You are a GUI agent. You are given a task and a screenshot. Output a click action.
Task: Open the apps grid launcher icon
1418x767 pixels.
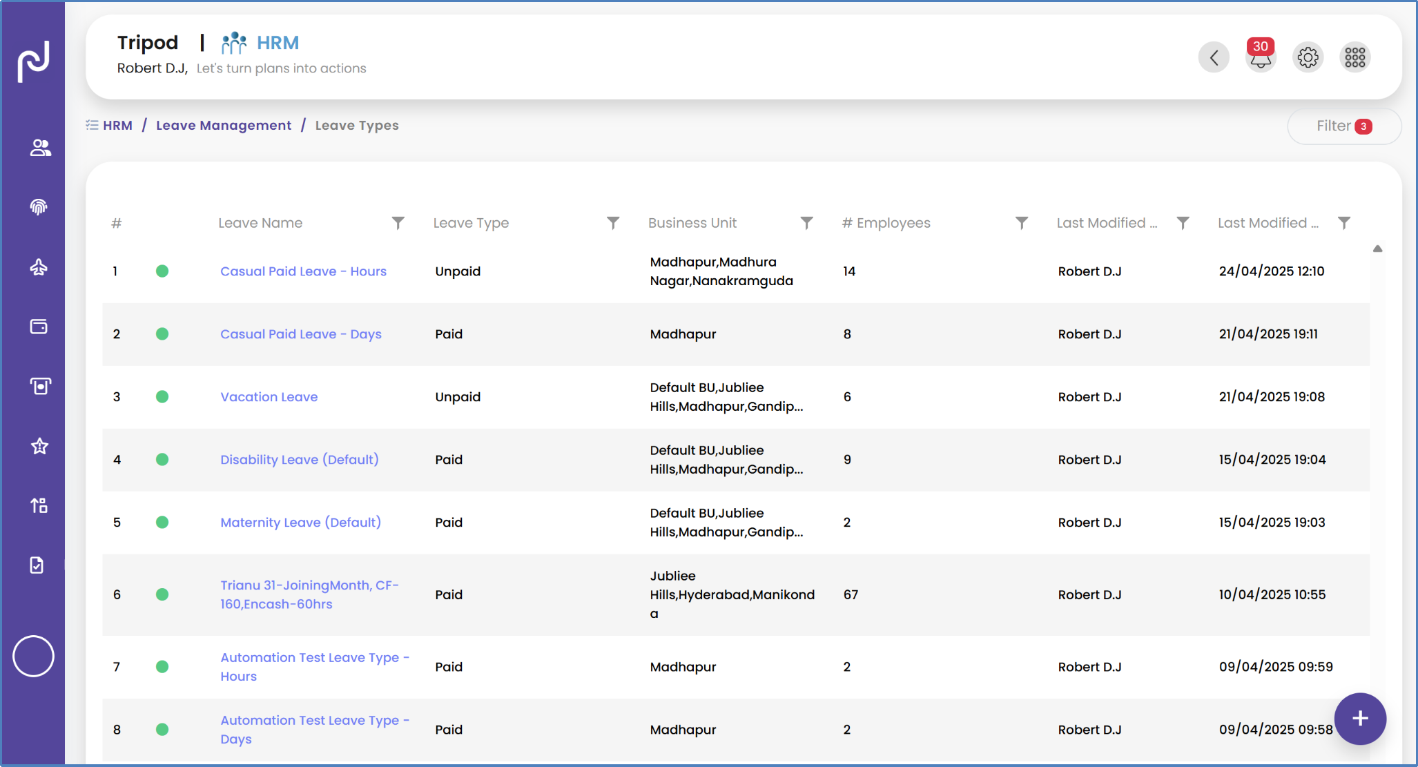(1355, 57)
